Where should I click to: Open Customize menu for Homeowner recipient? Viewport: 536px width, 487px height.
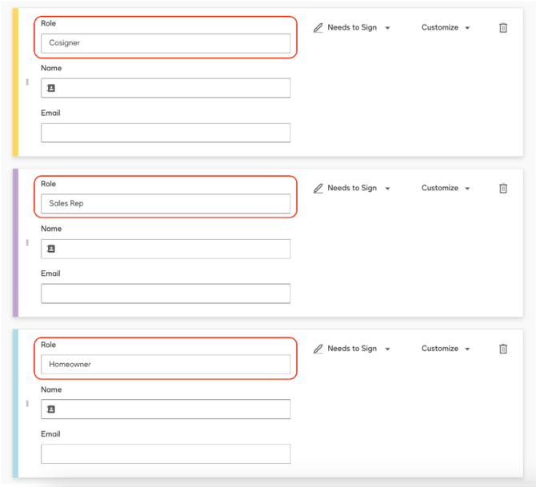pyautogui.click(x=446, y=349)
